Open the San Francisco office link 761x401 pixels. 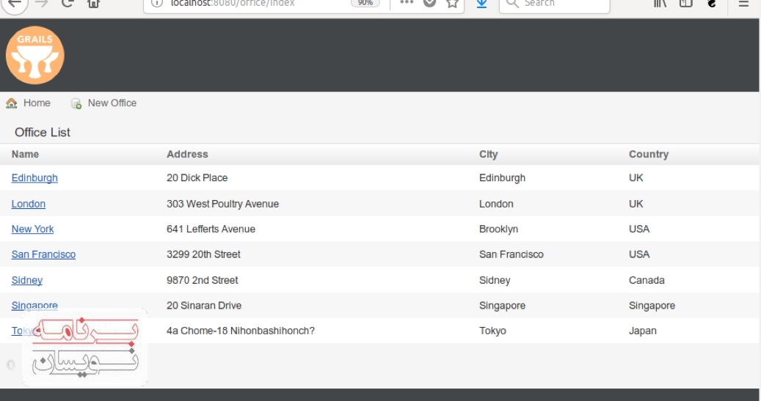tap(43, 254)
